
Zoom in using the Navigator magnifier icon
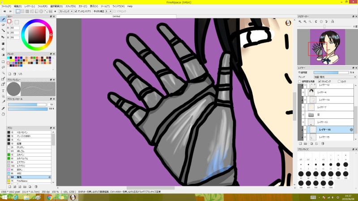pyautogui.click(x=300, y=21)
